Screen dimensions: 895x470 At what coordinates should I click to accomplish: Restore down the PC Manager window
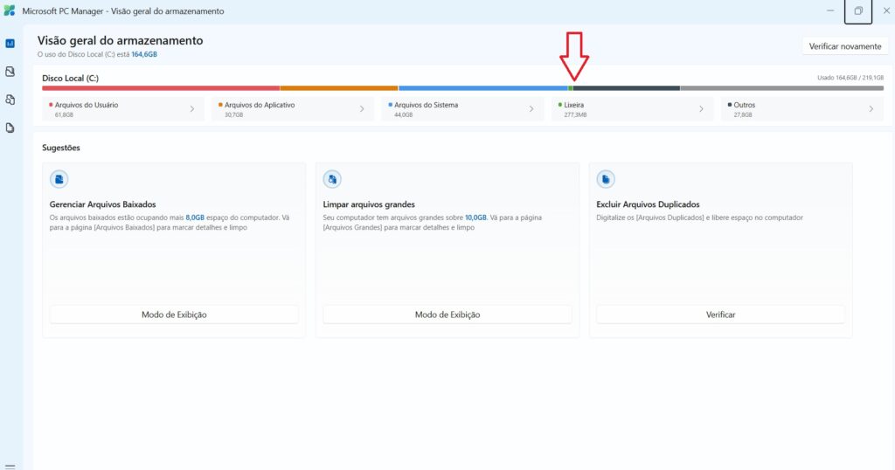(x=858, y=10)
